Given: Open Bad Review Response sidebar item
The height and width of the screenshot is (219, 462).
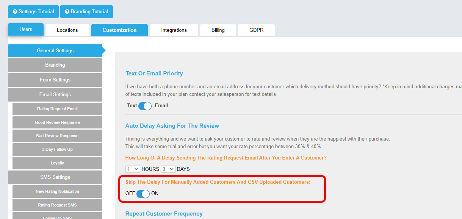Looking at the screenshot, I should [x=57, y=136].
